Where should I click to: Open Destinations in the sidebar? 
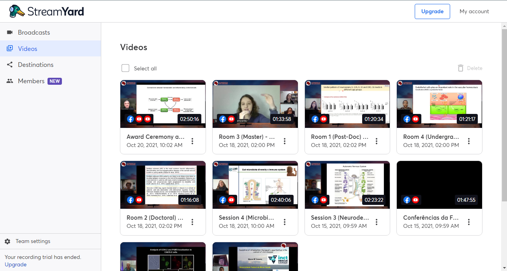pyautogui.click(x=50, y=65)
